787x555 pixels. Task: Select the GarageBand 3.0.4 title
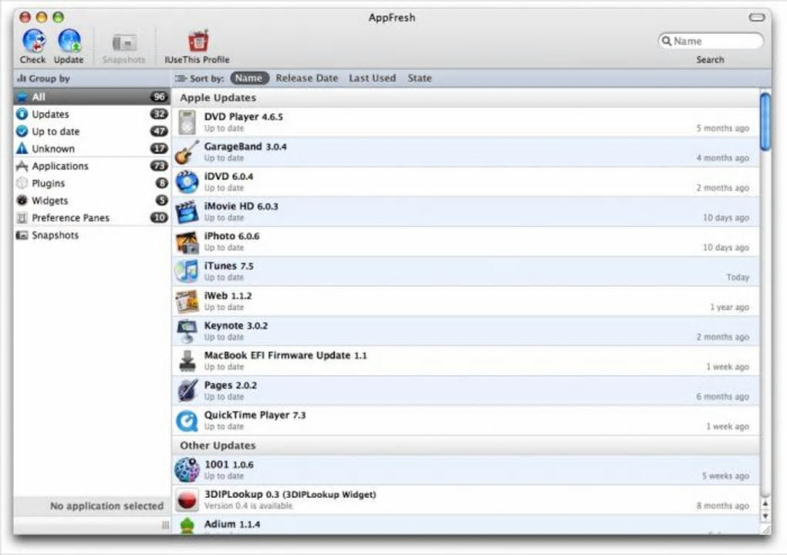(245, 146)
